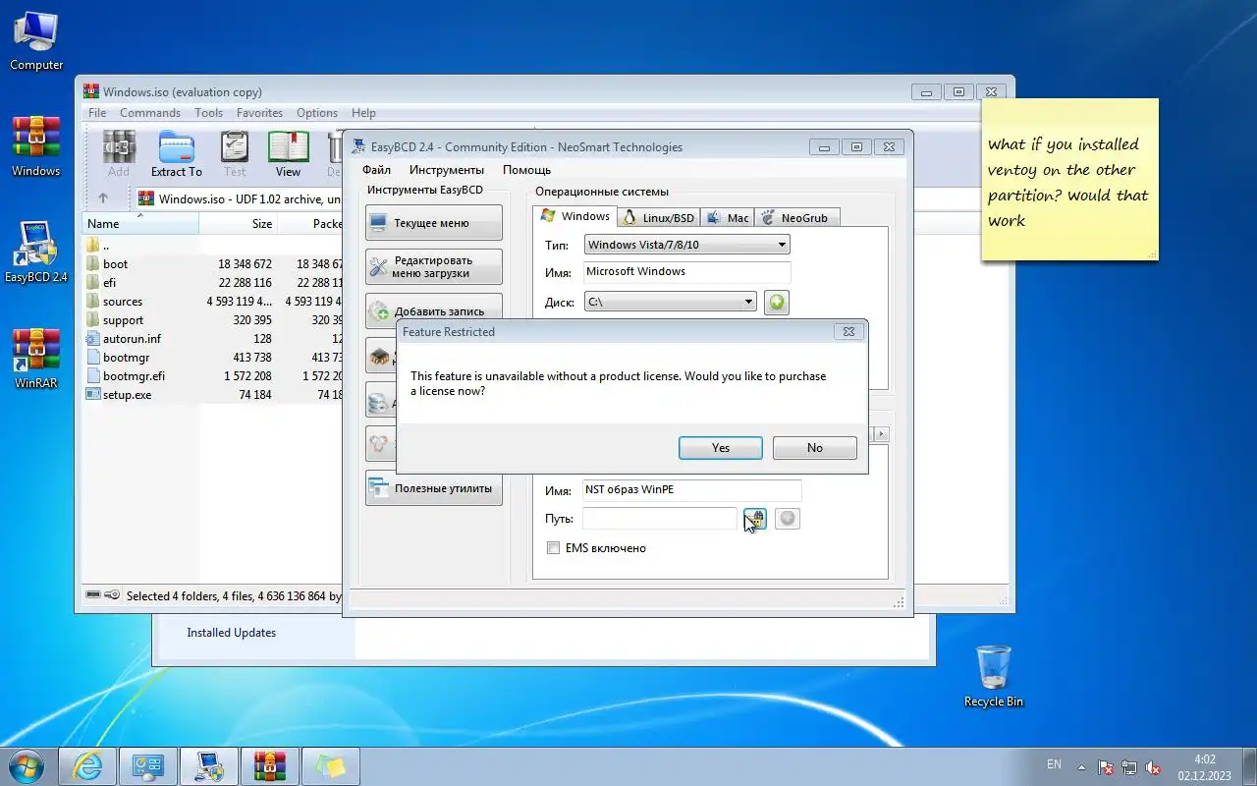1257x786 pixels.
Task: Open File menu in WinRAR window
Action: [x=97, y=113]
